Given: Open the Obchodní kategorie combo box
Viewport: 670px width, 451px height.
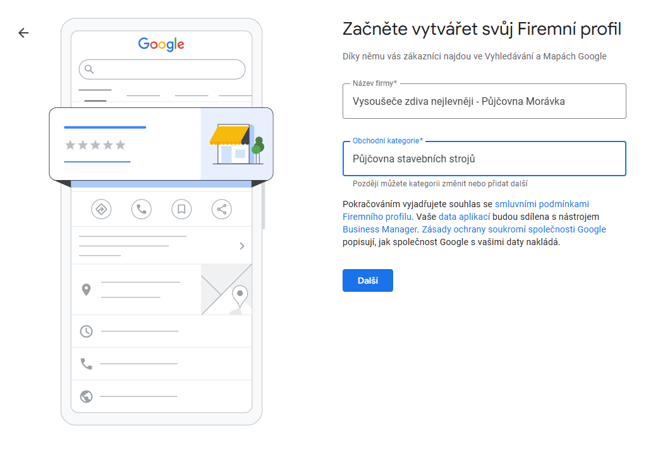Looking at the screenshot, I should click(x=484, y=159).
